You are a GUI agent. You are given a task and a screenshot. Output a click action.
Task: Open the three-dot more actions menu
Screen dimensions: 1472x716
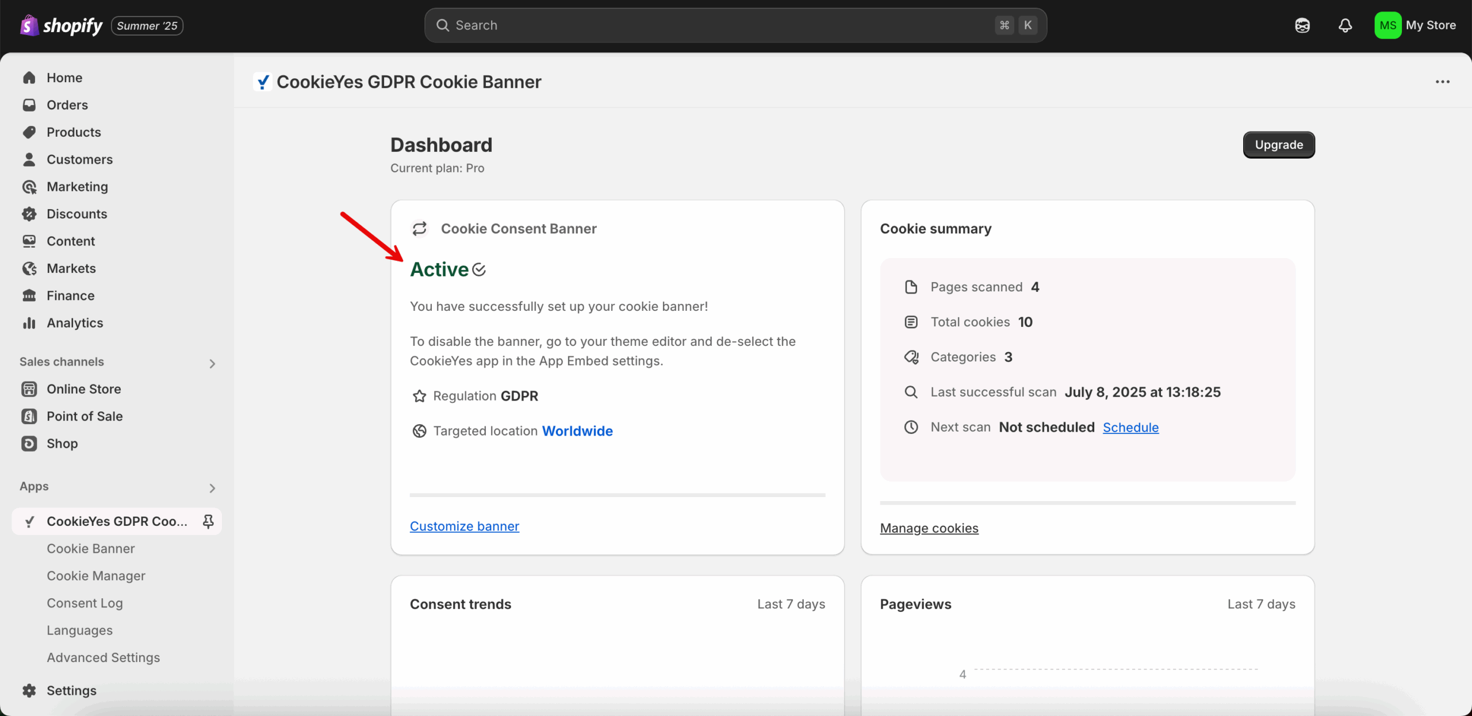coord(1442,82)
